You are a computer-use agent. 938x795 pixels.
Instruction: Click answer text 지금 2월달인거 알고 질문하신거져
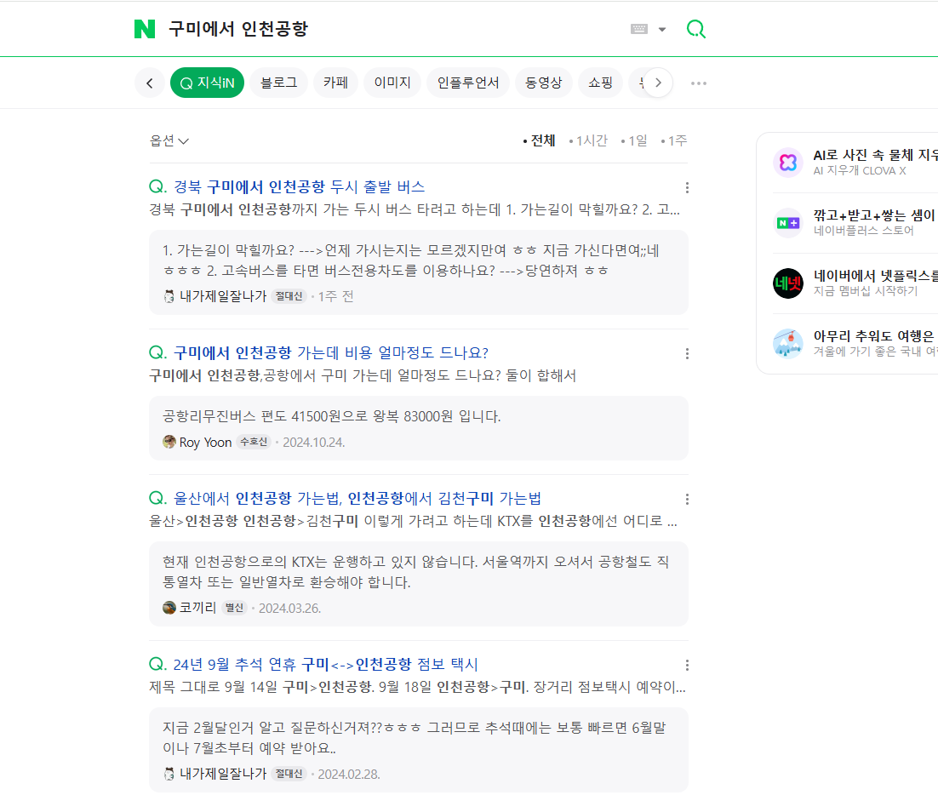[x=414, y=738]
